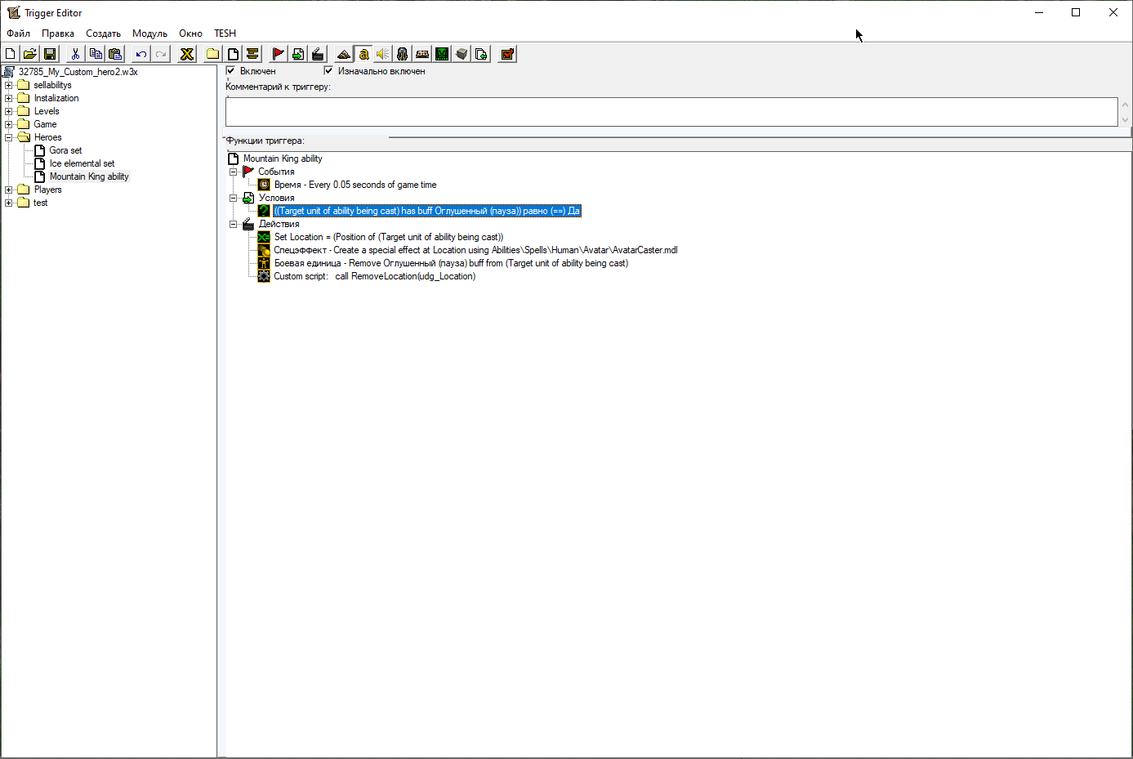Click the Cut scissors icon
This screenshot has width=1133, height=759.
click(75, 54)
